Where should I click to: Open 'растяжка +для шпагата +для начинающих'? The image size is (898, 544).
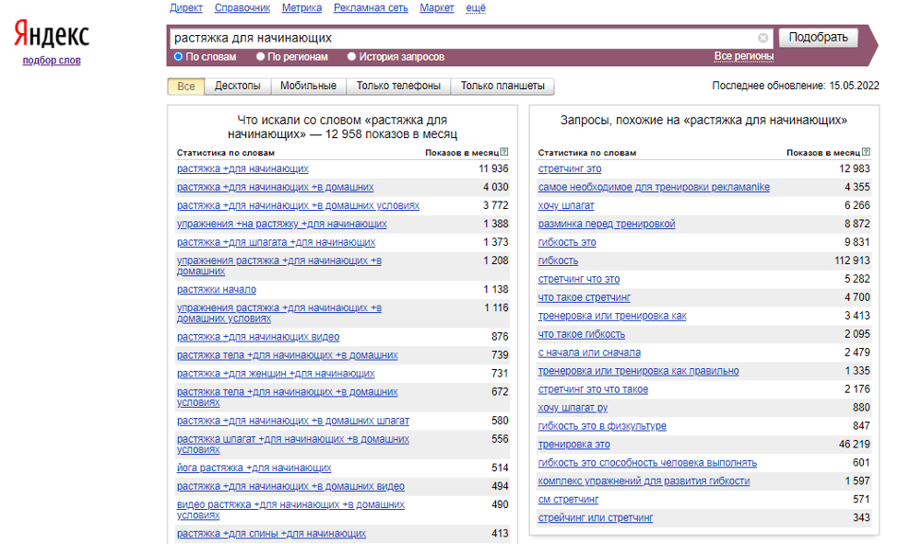click(276, 242)
